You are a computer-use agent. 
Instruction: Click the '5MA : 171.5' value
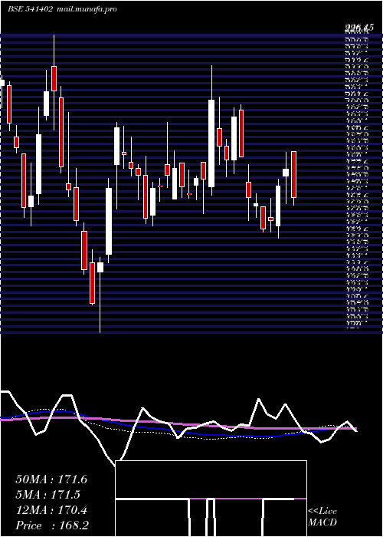pos(47,495)
